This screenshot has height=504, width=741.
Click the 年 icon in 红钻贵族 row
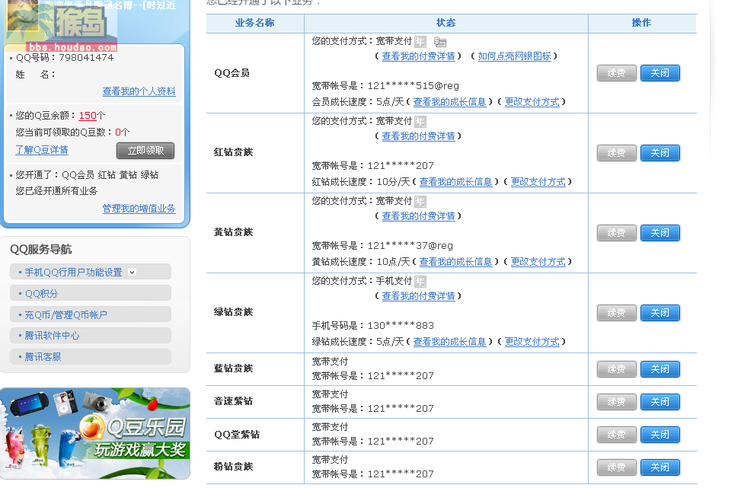click(x=420, y=122)
